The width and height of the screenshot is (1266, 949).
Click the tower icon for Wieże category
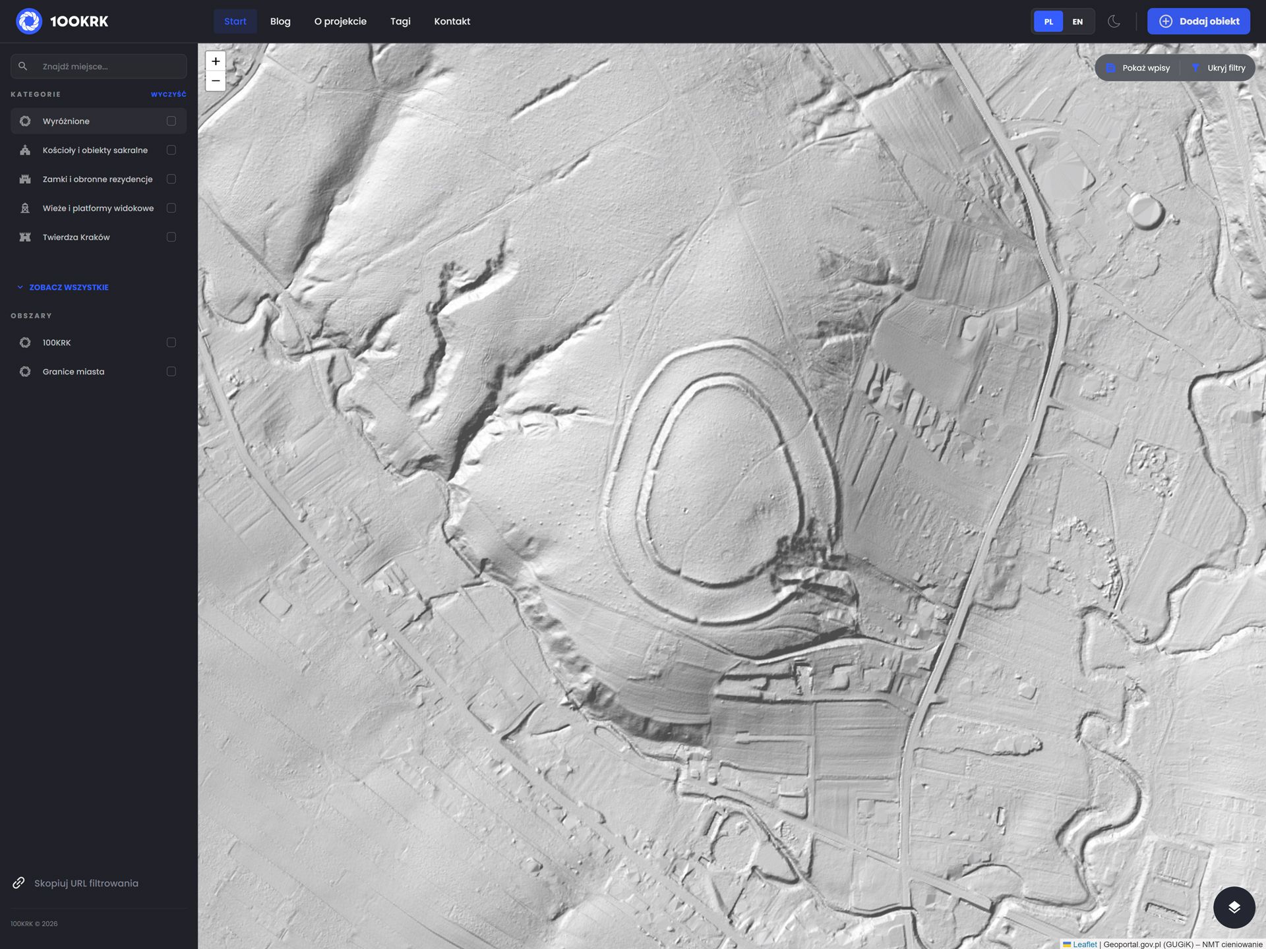pyautogui.click(x=25, y=208)
